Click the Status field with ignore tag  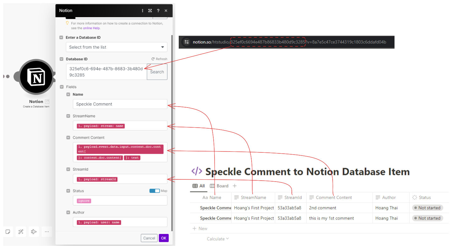120,200
